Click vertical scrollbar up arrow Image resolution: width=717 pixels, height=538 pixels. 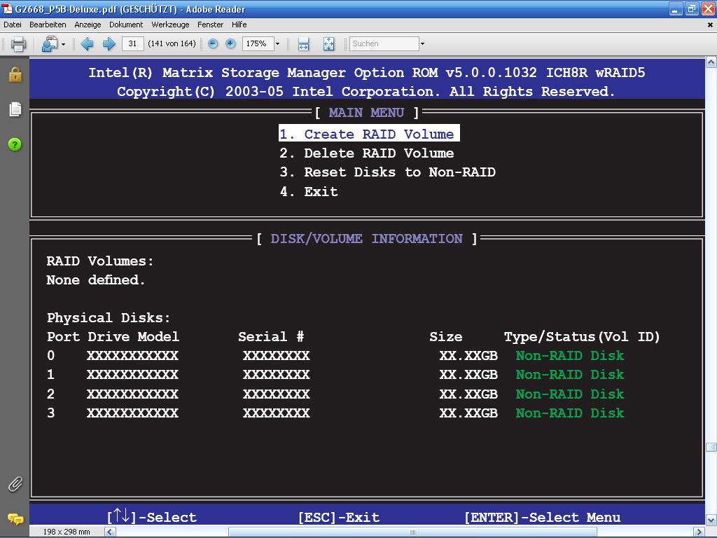tap(711, 62)
